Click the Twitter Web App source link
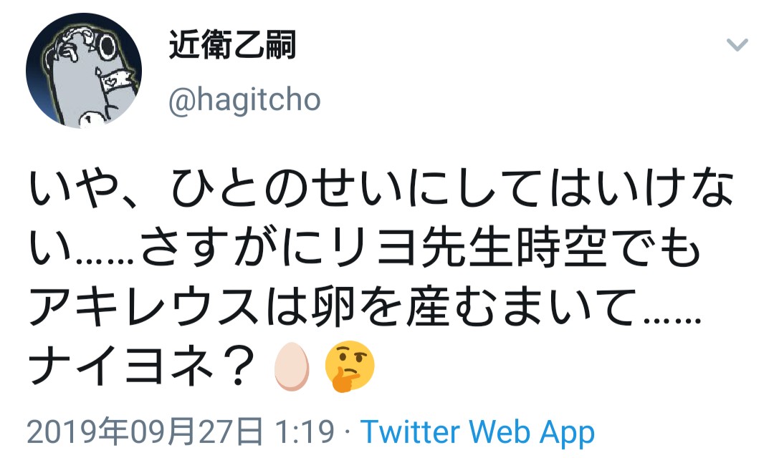774x458 pixels. pyautogui.click(x=477, y=432)
